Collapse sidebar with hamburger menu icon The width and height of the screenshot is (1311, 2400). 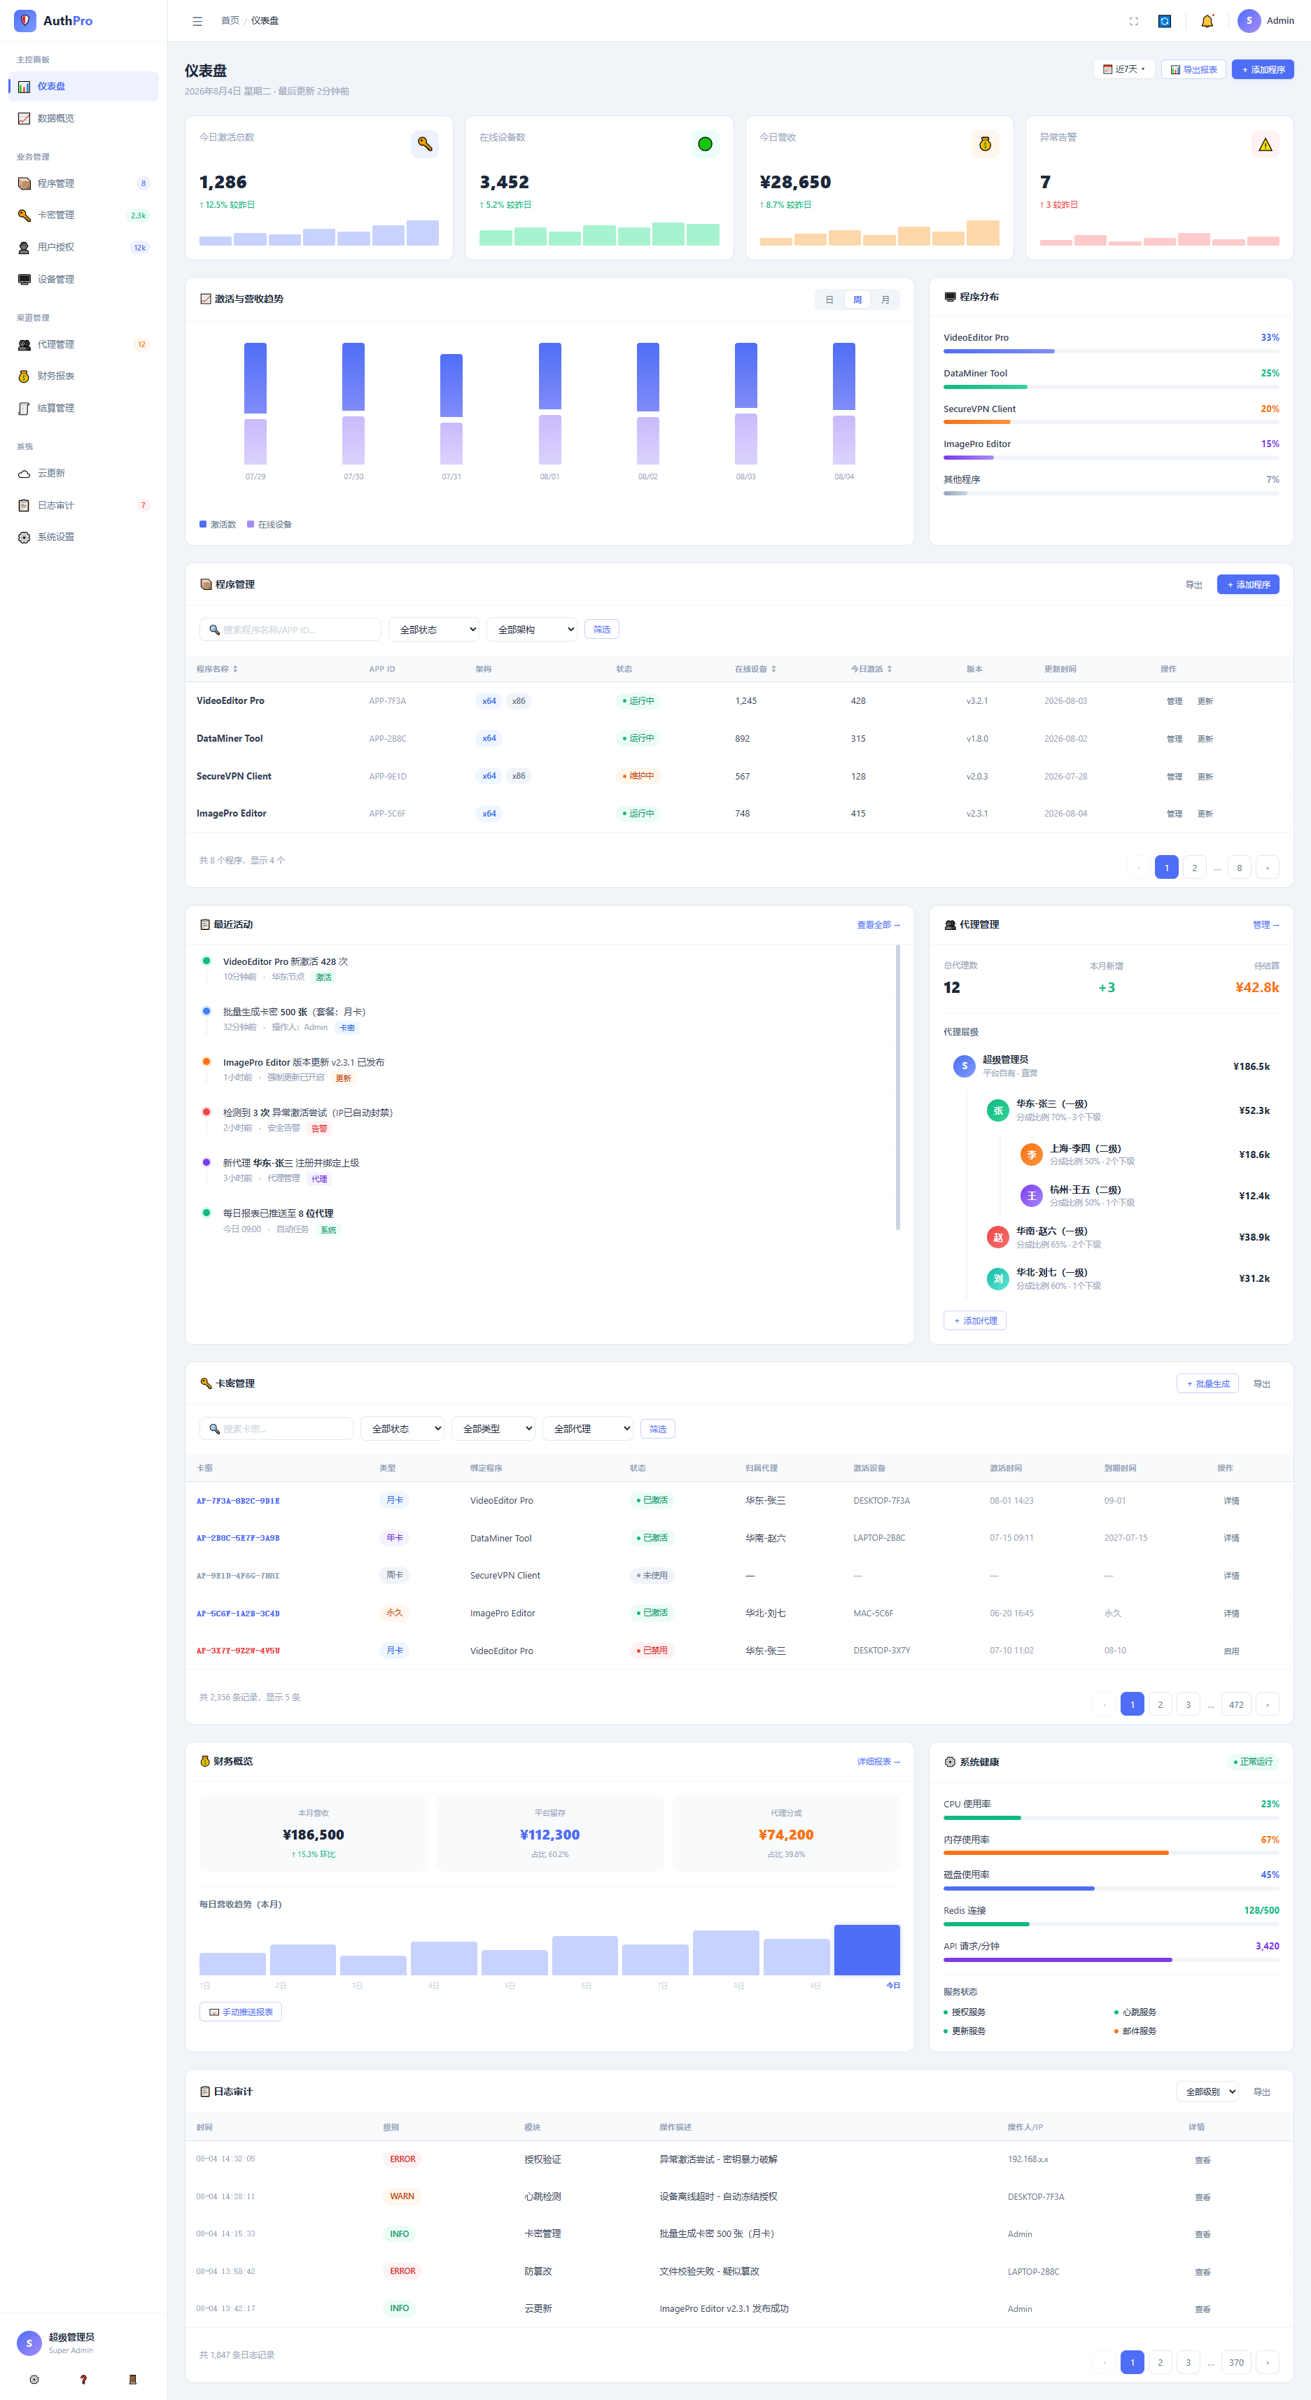(x=197, y=20)
